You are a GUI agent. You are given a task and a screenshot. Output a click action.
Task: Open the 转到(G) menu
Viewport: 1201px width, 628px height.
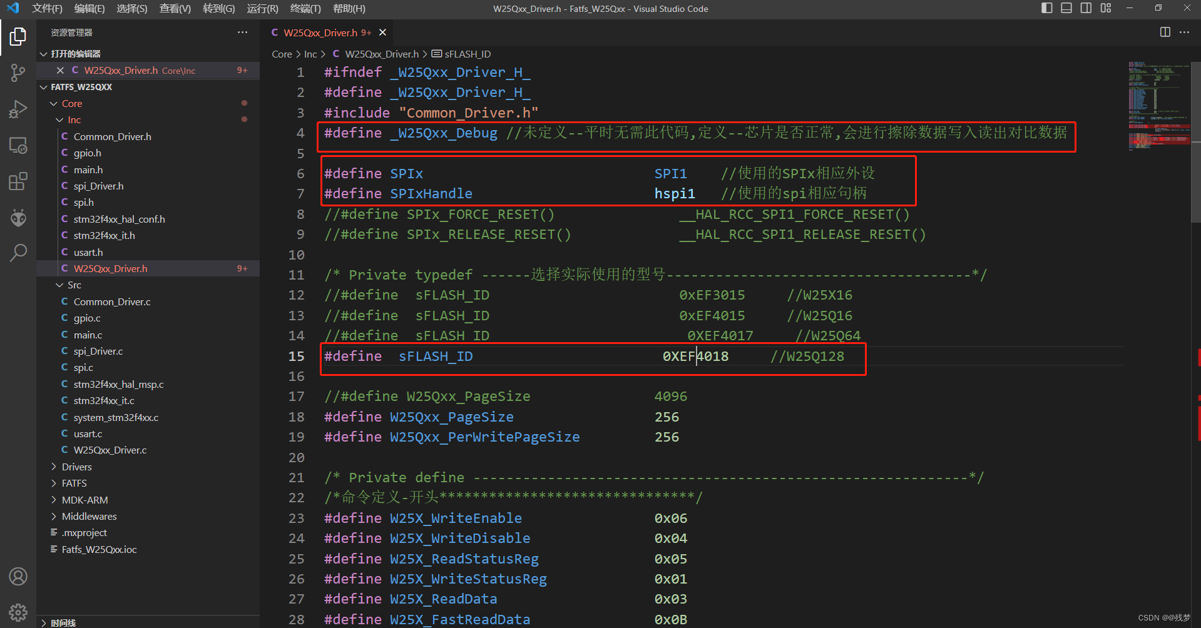(x=219, y=9)
